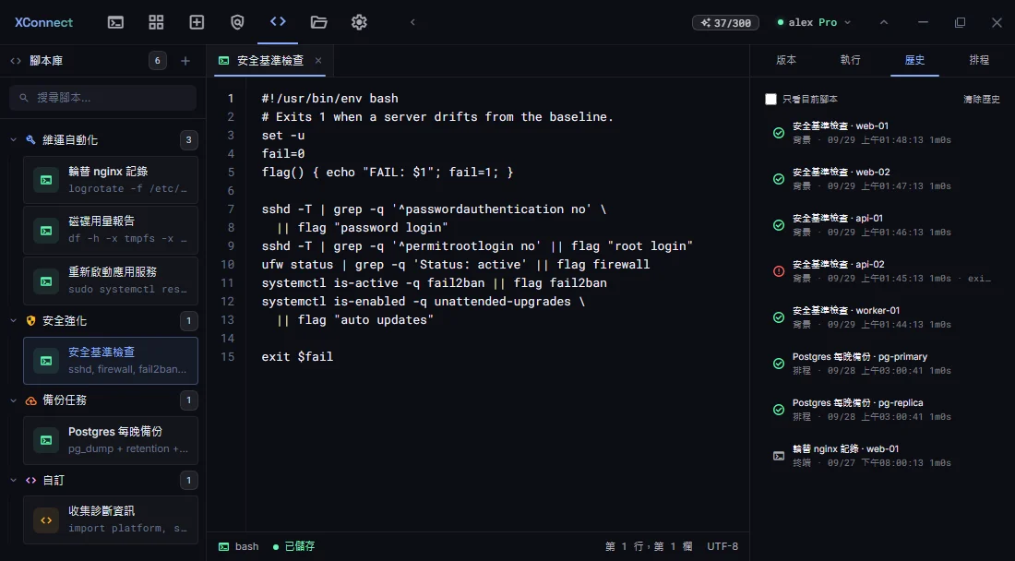Open the 磁碟用量報告 script
This screenshot has width=1015, height=561.
click(x=111, y=230)
